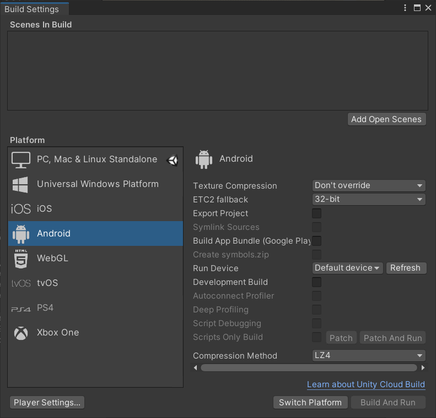Toggle the Autoconnect Profiler checkbox
Screen dimensions: 436x418
[x=316, y=296]
